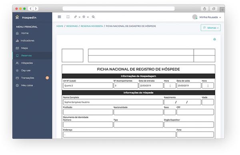240x155 pixels.
Task: Open Indicadores in the sidebar
Action: point(32,40)
